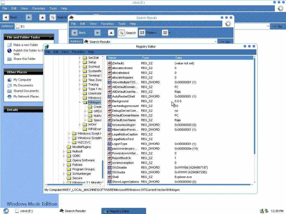
Task: Click the Go button in Search Results address bar
Action: pyautogui.click(x=225, y=42)
